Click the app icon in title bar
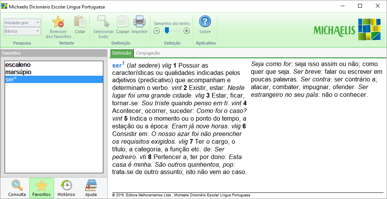The image size is (387, 199). tap(4, 7)
